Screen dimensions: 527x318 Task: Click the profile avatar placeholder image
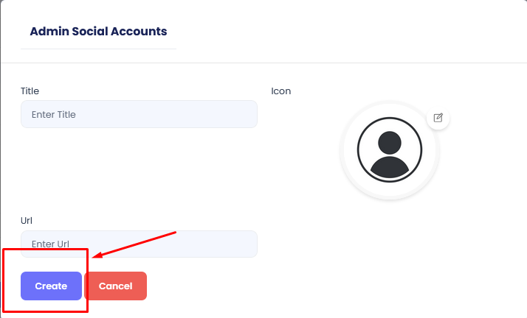click(389, 152)
